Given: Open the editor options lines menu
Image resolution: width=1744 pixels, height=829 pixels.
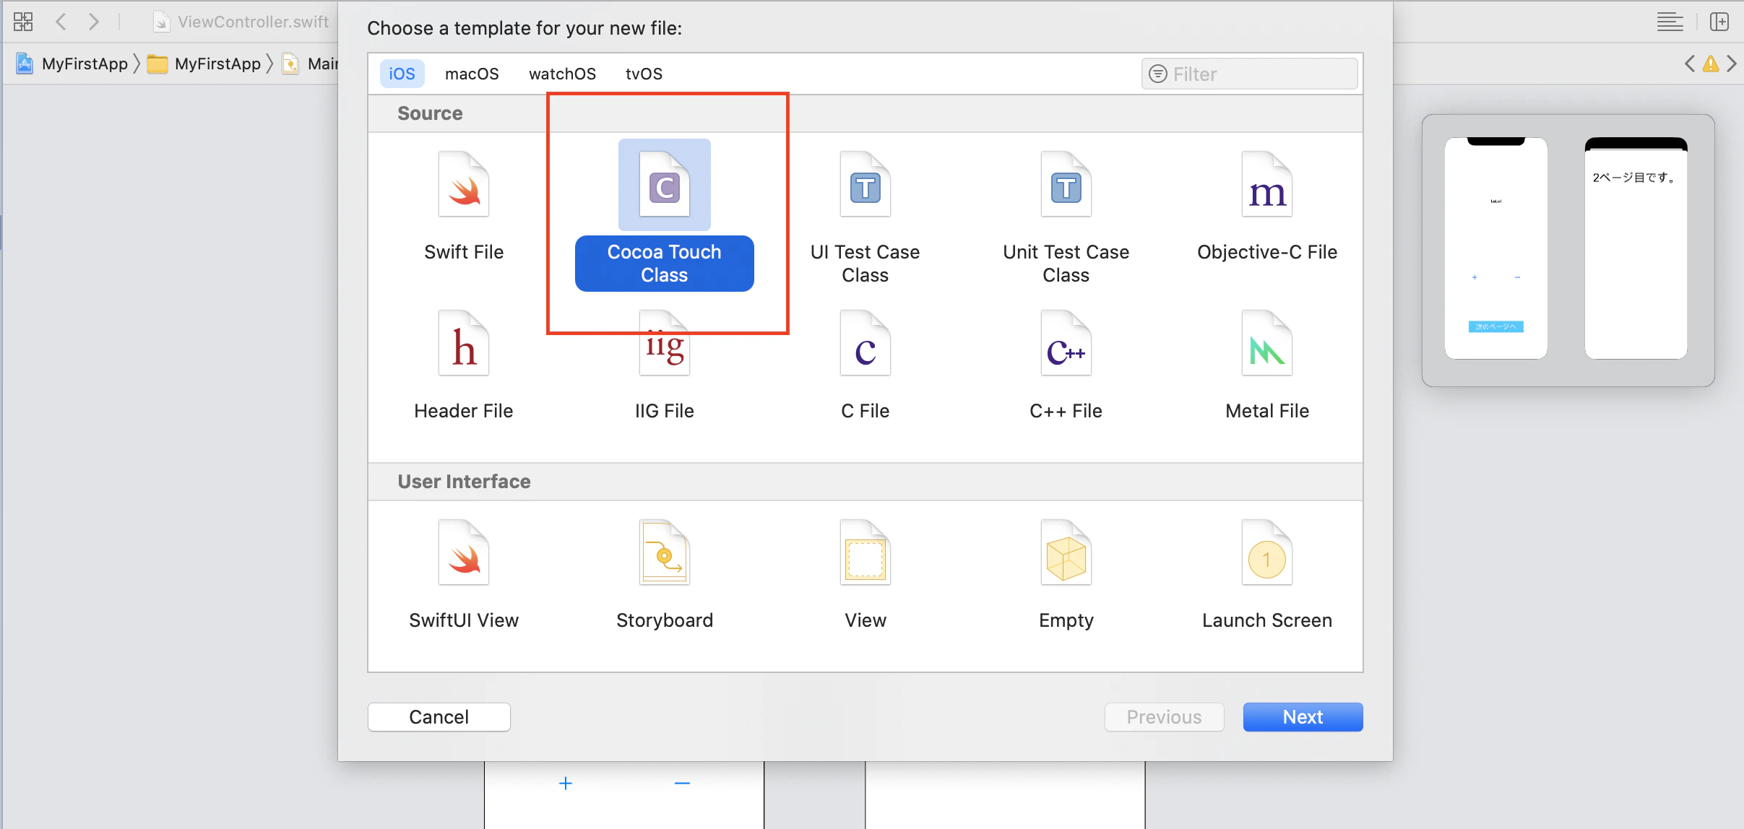Looking at the screenshot, I should [x=1670, y=22].
